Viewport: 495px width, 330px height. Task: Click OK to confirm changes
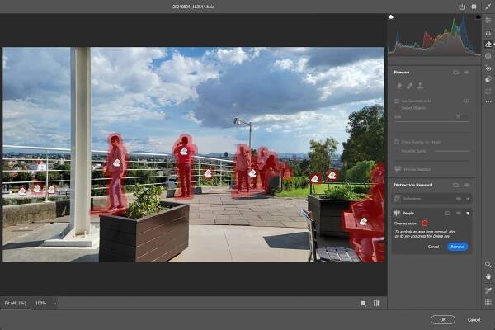[442, 319]
